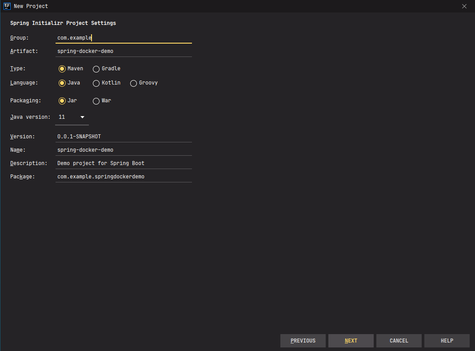
Task: Focus the Package input field
Action: (x=124, y=177)
